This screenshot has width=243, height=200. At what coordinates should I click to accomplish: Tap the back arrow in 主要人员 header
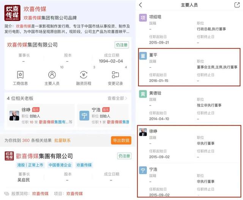pos(140,5)
